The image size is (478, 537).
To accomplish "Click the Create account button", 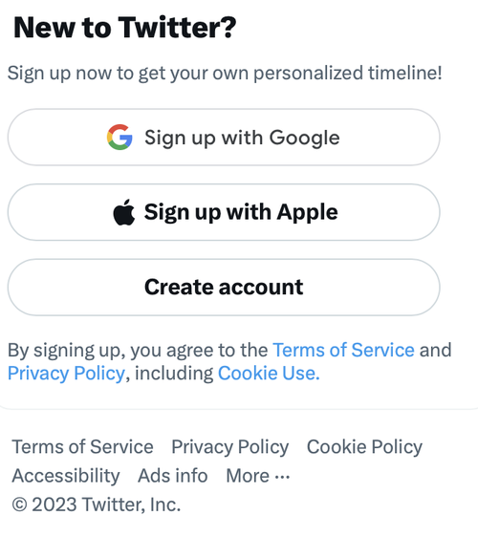I will pos(224,287).
